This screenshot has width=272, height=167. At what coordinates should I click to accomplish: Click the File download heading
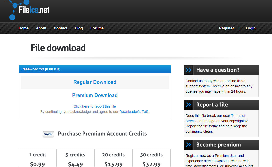coord(58,48)
